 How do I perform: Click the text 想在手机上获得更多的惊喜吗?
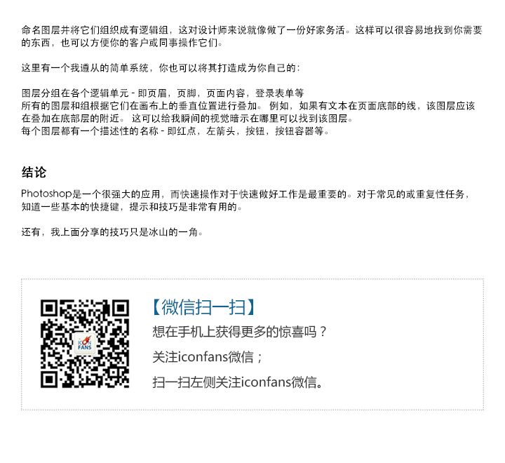point(235,332)
